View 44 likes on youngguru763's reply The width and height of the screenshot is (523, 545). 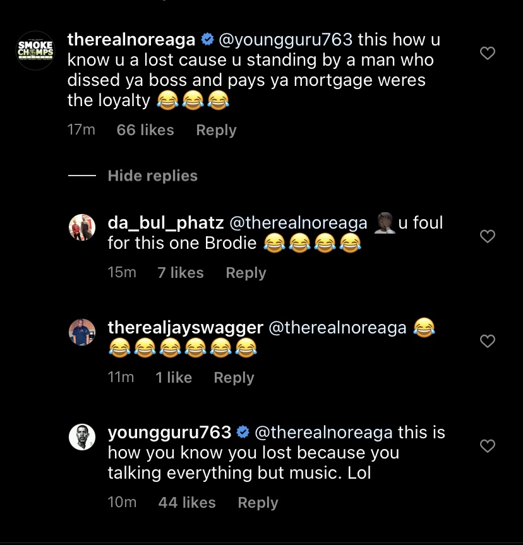coord(187,503)
